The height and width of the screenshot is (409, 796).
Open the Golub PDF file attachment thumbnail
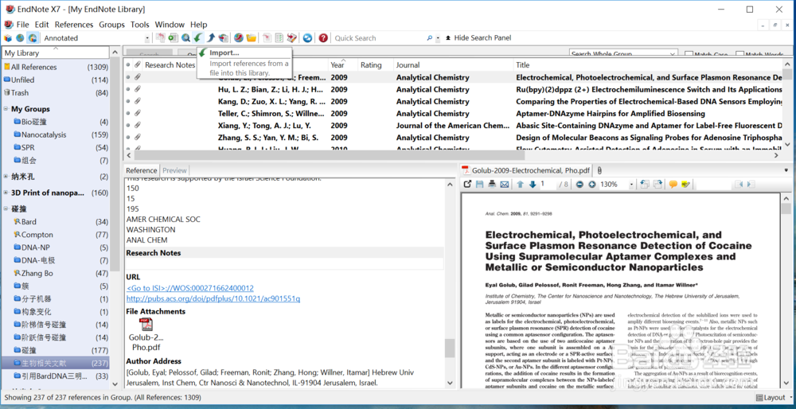click(146, 325)
